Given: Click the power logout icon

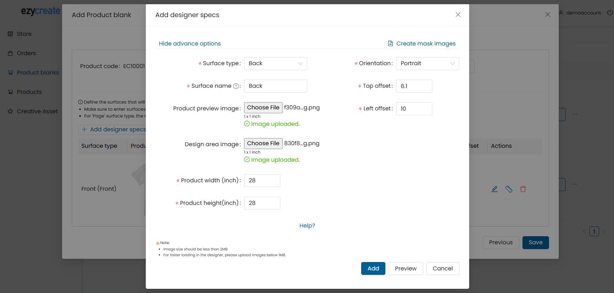Looking at the screenshot, I should pyautogui.click(x=609, y=13).
